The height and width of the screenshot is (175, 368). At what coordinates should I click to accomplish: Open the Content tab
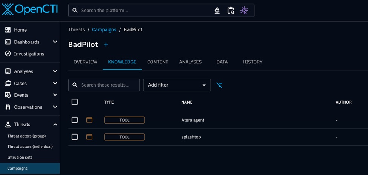(158, 62)
